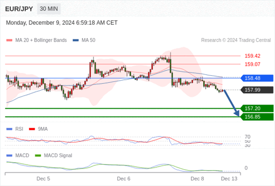Click 'Research © 2024 Trading Central' credit
Screen dimensions: 275x186
point(236,40)
